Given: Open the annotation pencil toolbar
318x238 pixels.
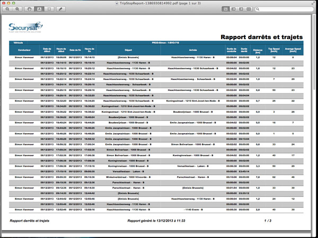Looking at the screenshot, I should tap(60, 9).
